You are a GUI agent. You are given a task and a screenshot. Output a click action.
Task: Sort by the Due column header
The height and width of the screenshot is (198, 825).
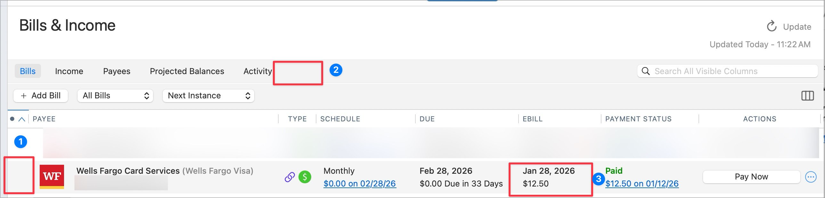point(427,119)
